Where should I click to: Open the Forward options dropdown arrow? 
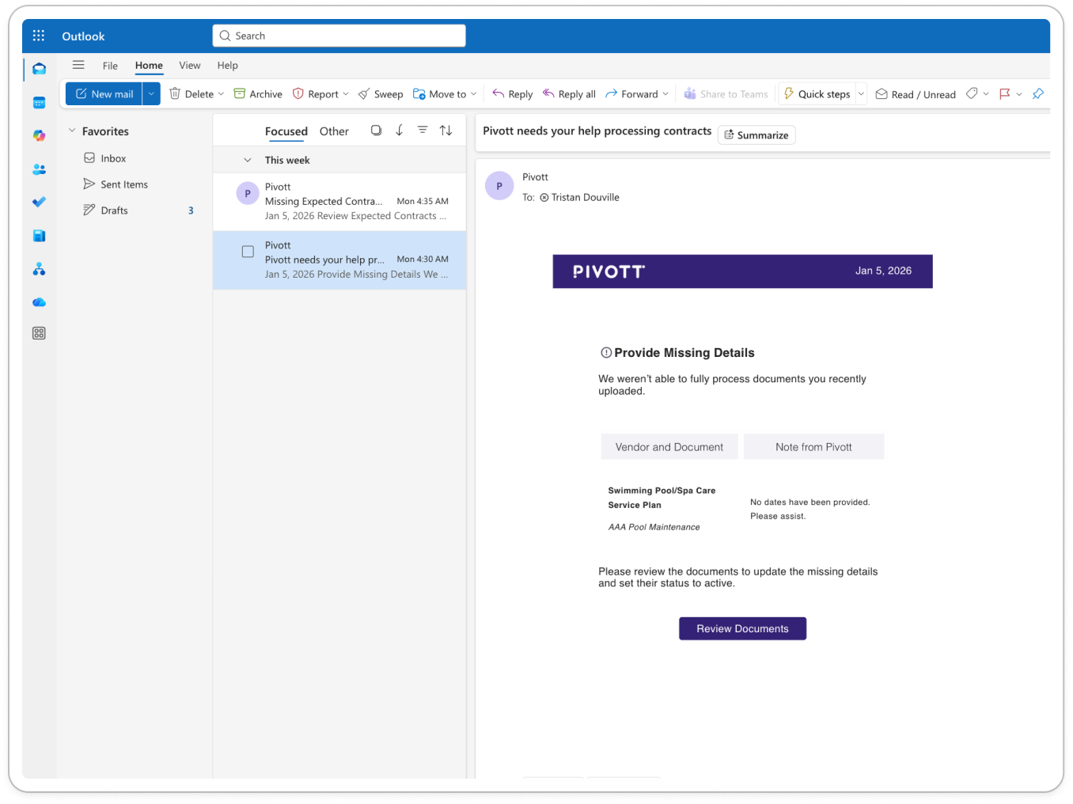[665, 93]
